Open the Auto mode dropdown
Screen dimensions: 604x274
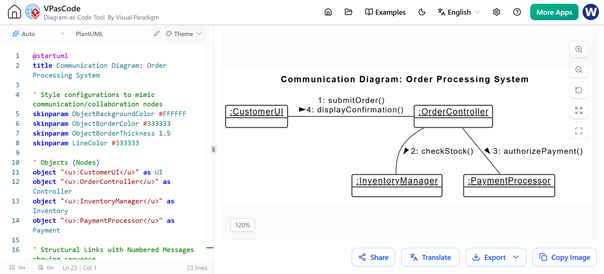coord(38,34)
